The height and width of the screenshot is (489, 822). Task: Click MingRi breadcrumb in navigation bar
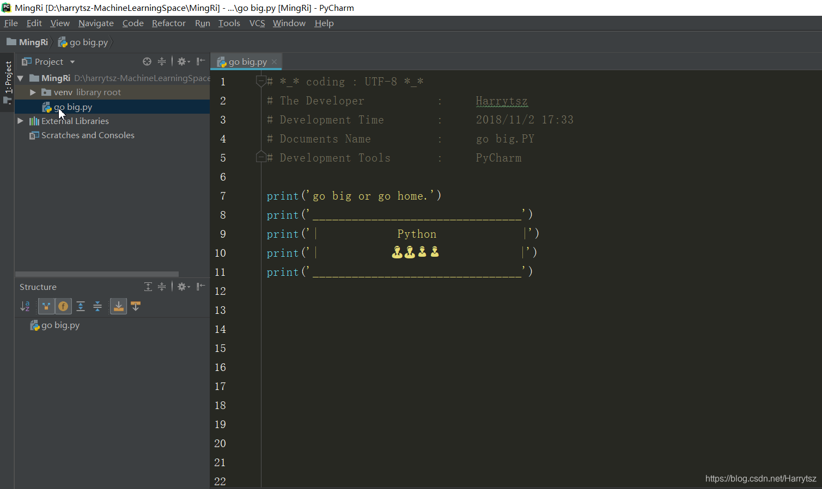coord(27,42)
